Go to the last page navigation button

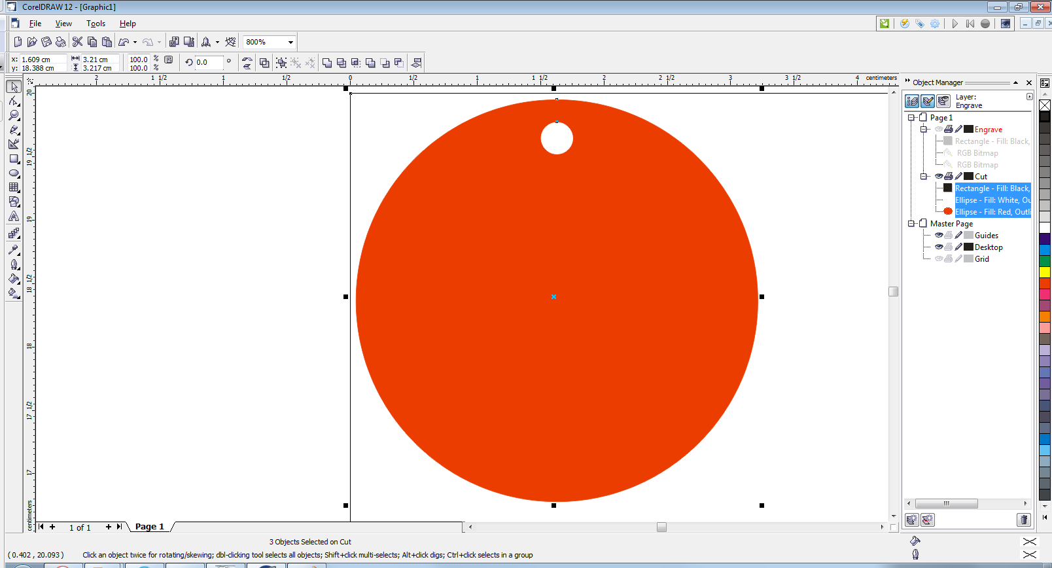[120, 527]
